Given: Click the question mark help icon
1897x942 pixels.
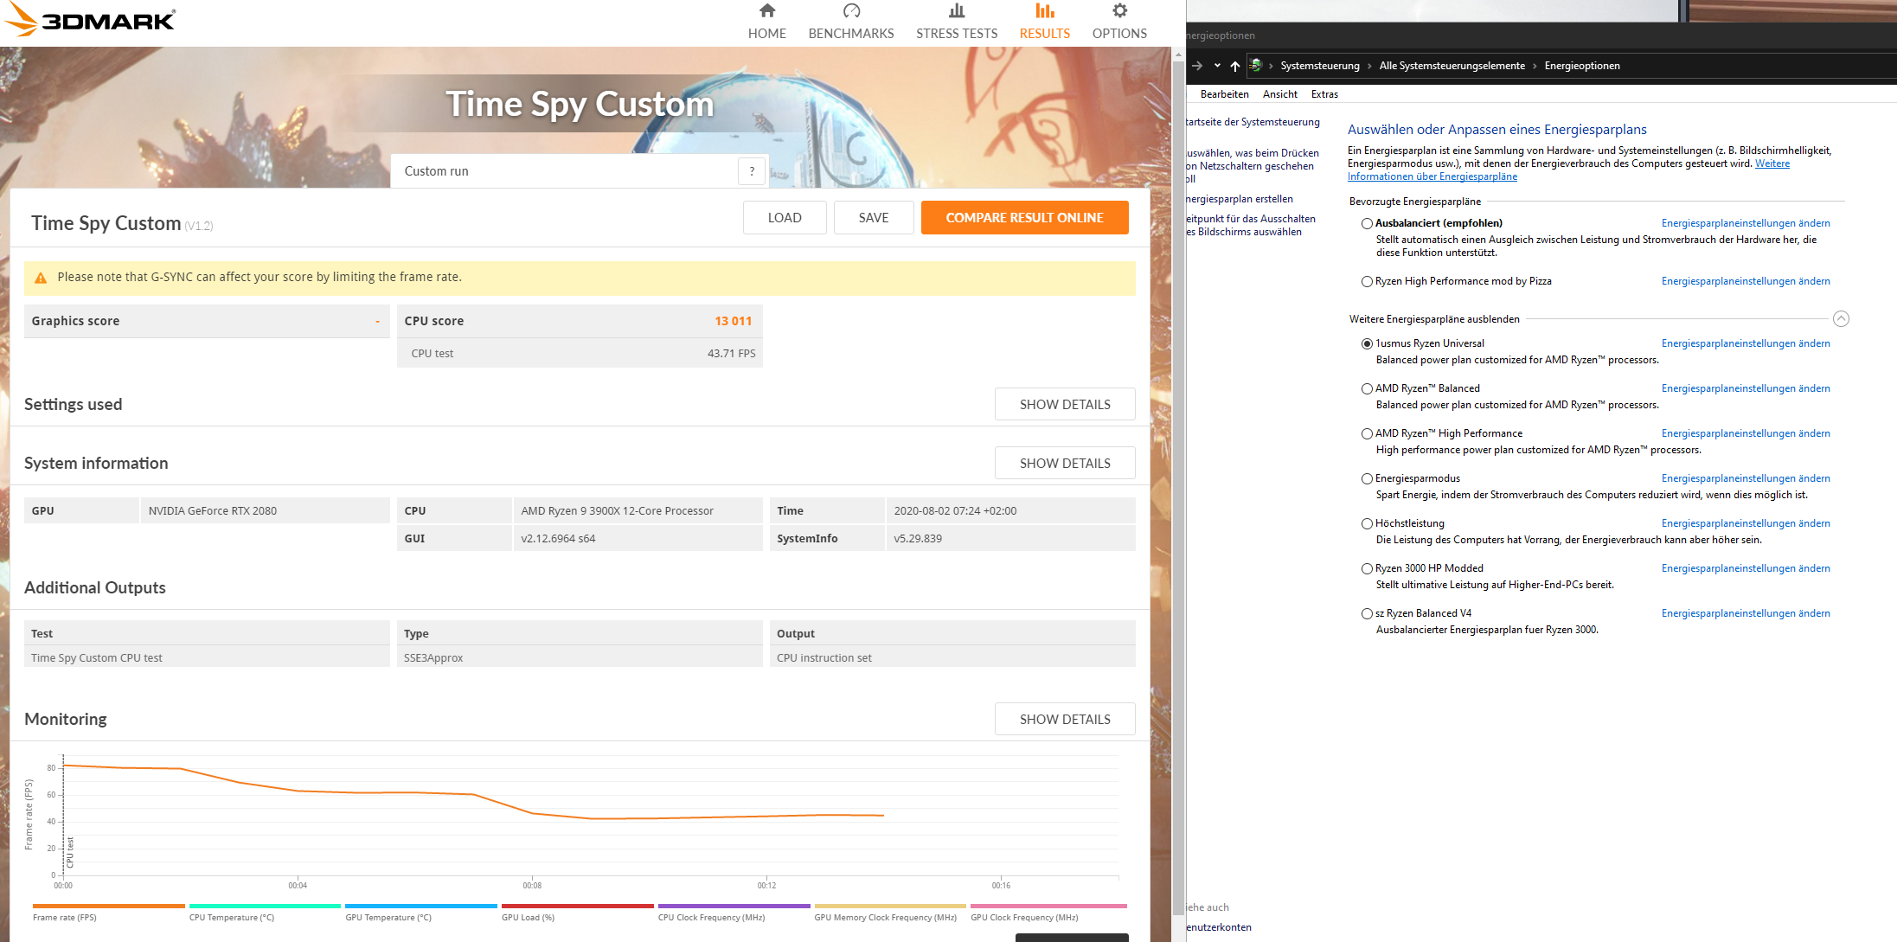Looking at the screenshot, I should [752, 171].
